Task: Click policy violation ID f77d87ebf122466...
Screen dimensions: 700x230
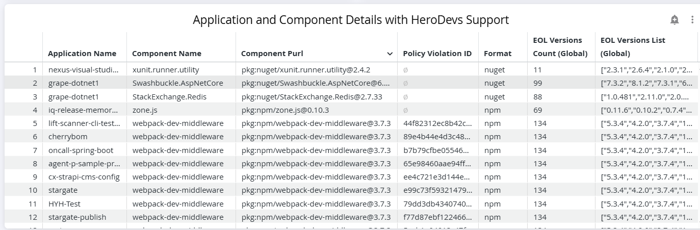Action: [x=438, y=217]
